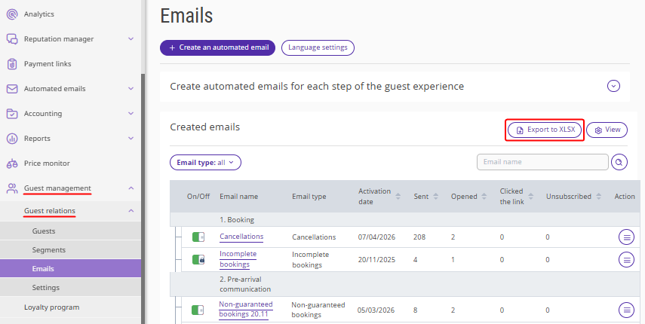
Task: Open action menu for Incomplete bookings row
Action: [625, 259]
